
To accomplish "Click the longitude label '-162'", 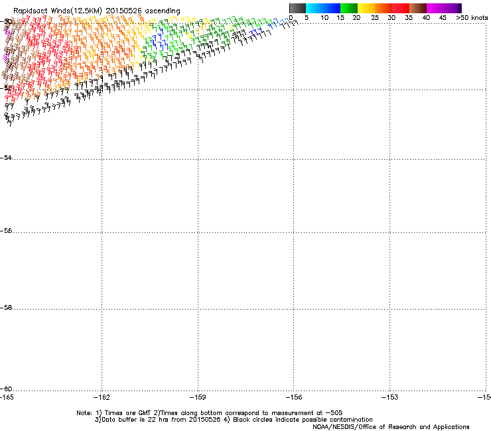I will click(102, 397).
